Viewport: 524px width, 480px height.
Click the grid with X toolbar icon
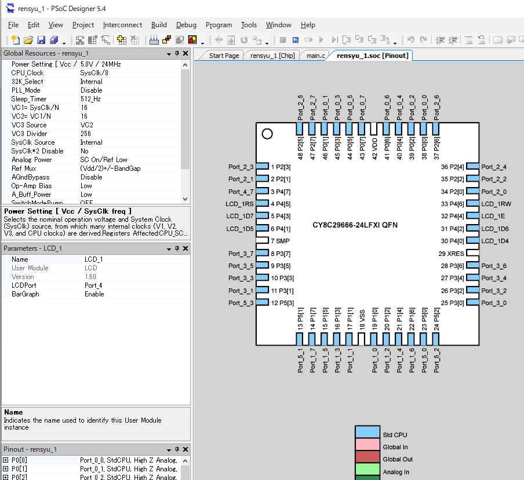click(134, 40)
